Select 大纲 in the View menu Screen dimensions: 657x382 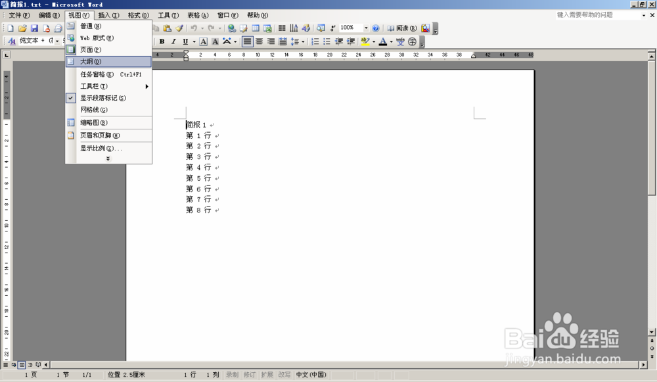coord(108,61)
